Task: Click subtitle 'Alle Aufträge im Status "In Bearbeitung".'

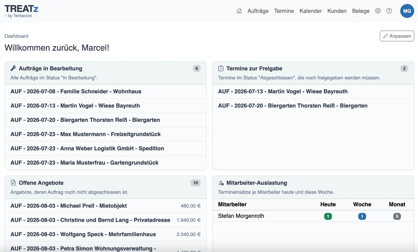Action: pyautogui.click(x=54, y=78)
